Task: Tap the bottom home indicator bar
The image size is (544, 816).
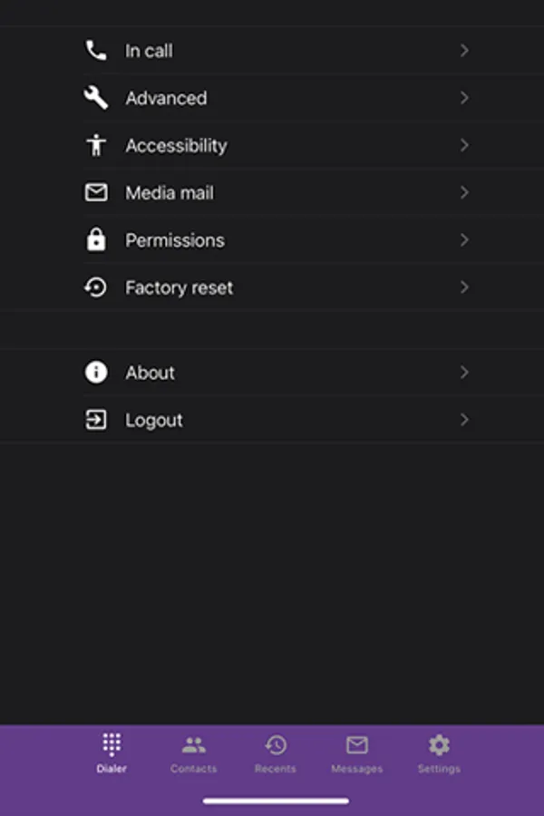Action: (276, 801)
